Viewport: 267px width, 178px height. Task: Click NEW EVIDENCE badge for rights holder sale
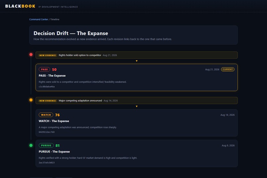click(47, 55)
